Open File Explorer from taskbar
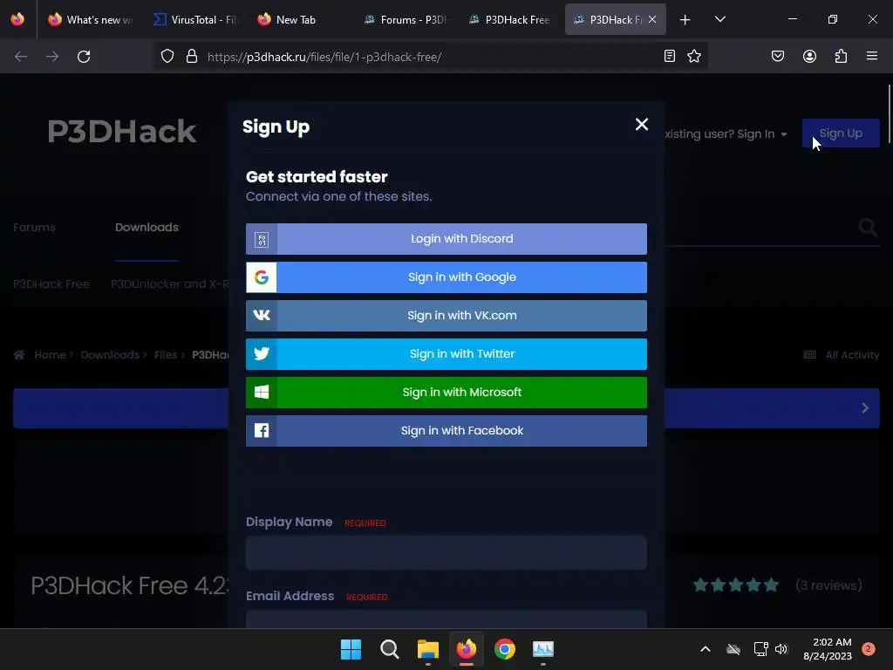 pos(427,649)
